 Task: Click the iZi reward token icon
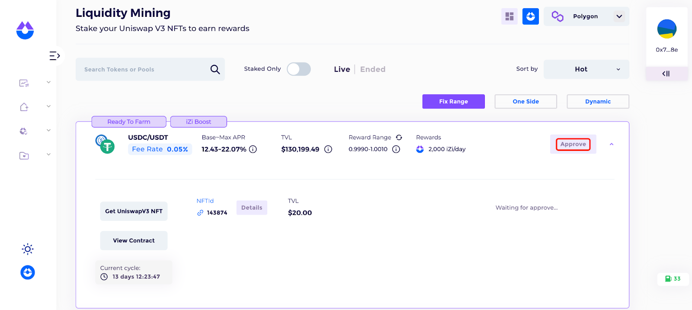coord(420,149)
